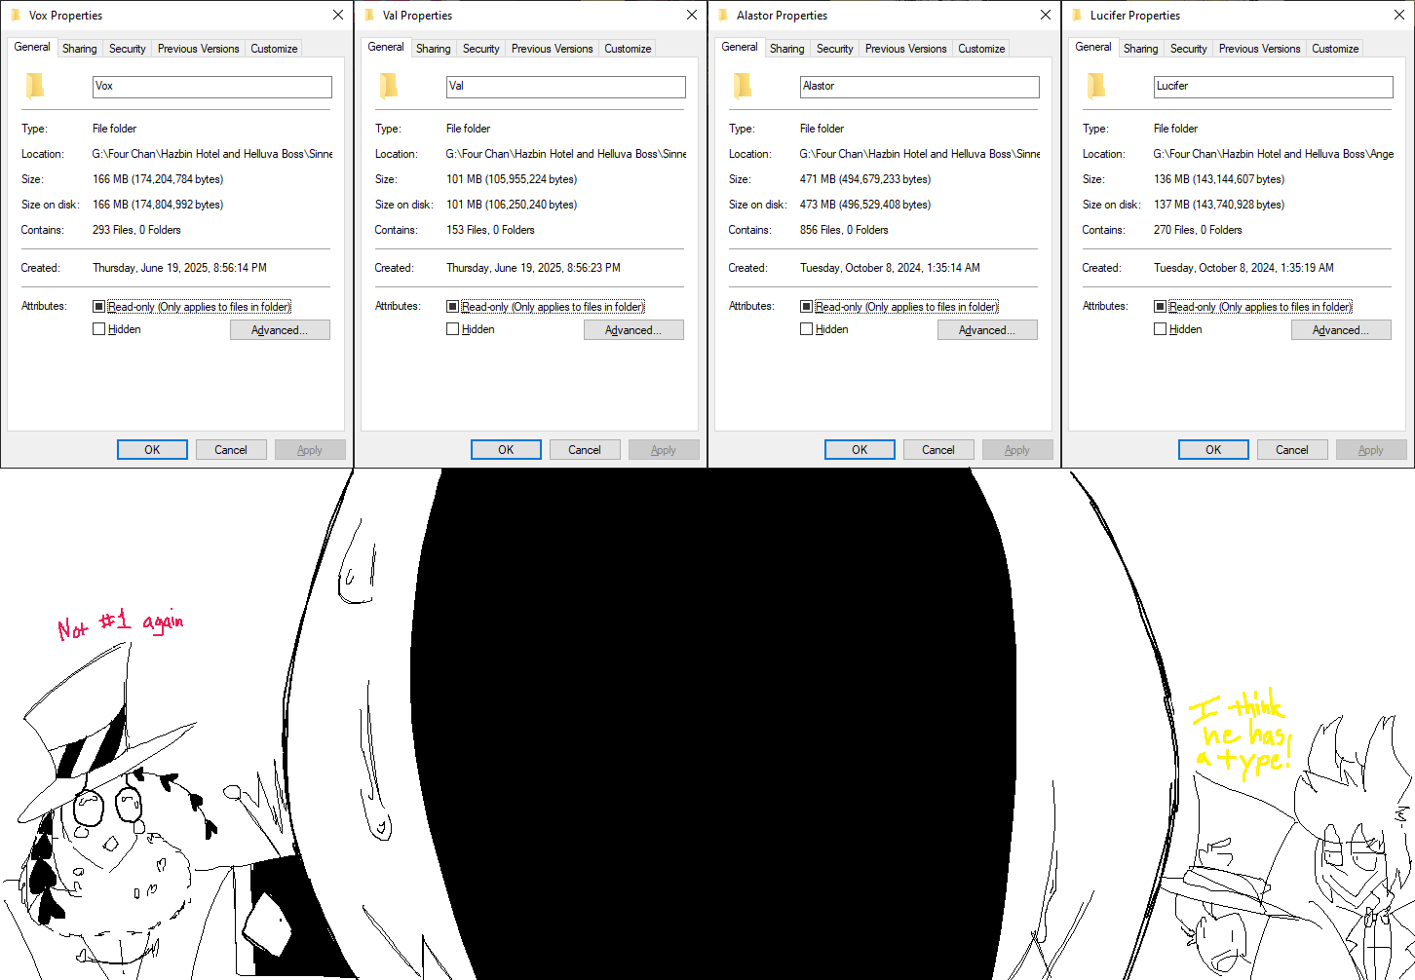Image resolution: width=1415 pixels, height=980 pixels.
Task: Click the Lucifer folder name field
Action: (x=1274, y=87)
